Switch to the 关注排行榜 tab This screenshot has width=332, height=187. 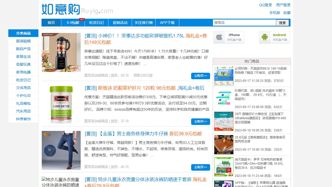click(144, 23)
